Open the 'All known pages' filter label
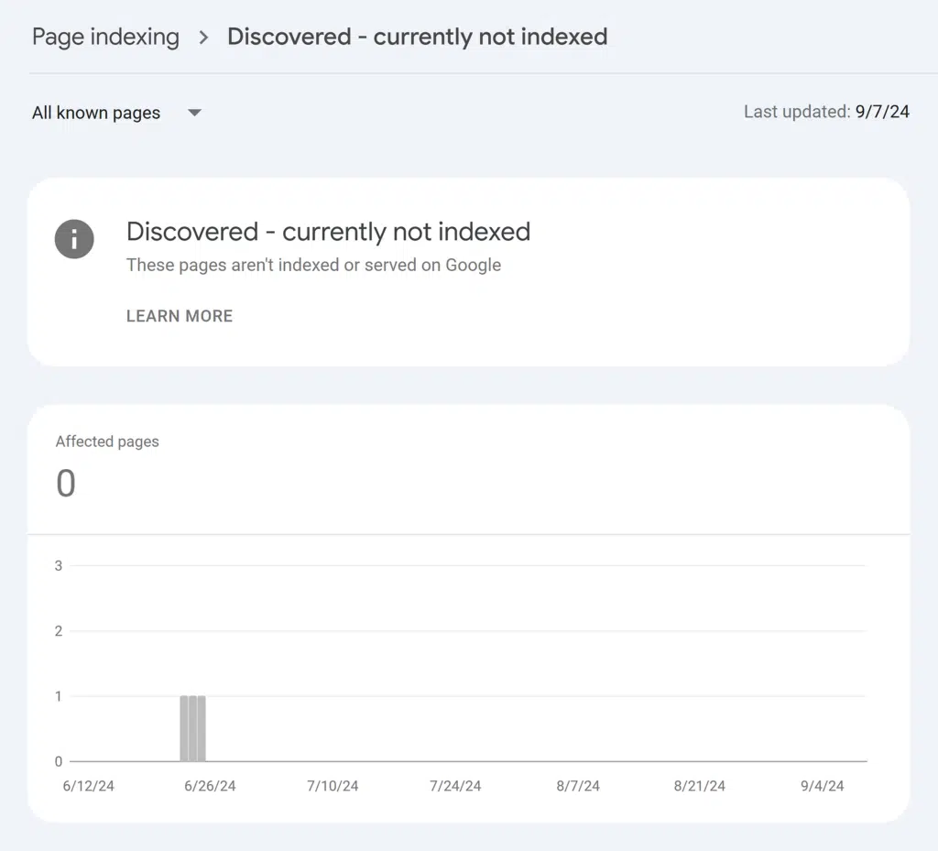 pos(96,114)
